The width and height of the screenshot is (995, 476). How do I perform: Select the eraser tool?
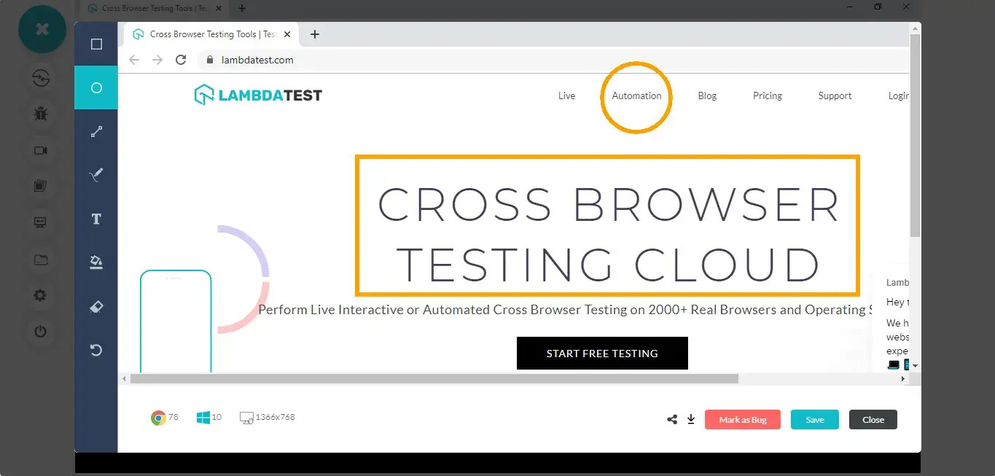tap(96, 307)
